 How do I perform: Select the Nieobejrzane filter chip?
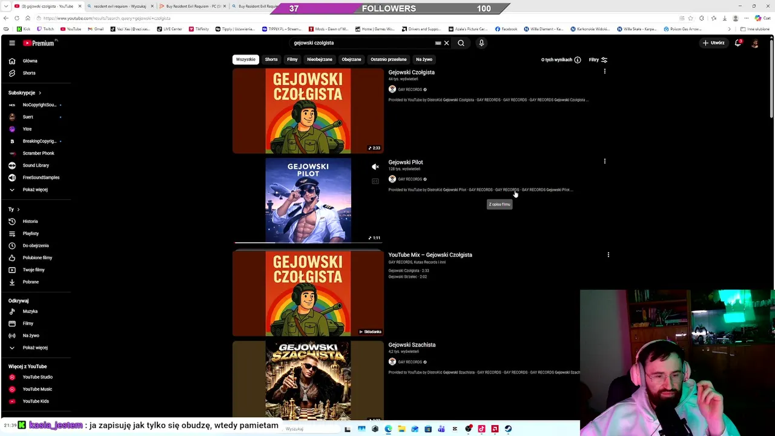click(x=320, y=59)
